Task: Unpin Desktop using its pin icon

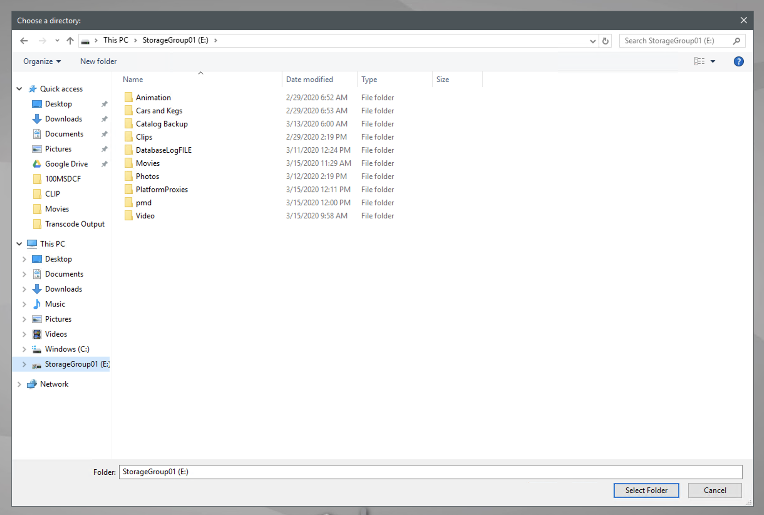Action: coord(105,104)
